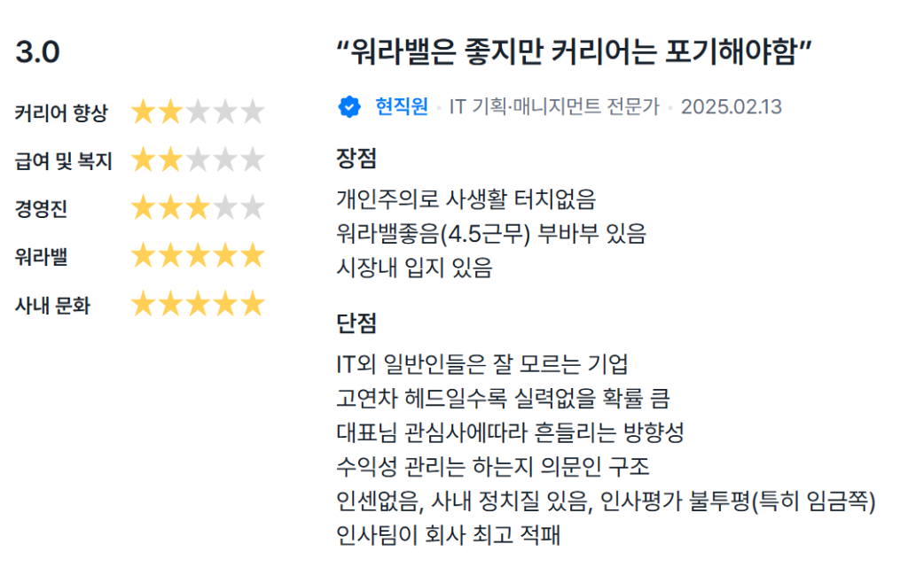Click the 사내 문화 category label

[x=52, y=306]
